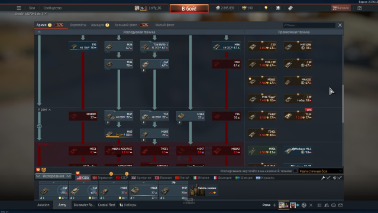
Task: Click the Поиск search field
Action: tap(309, 25)
